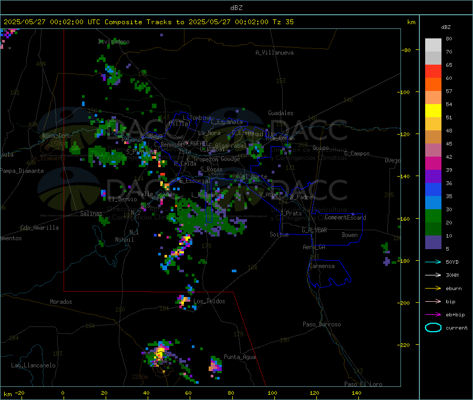Viewport: 473px width, 400px height.
Task: Click the 'G_Campos' map label
Action: [357, 153]
